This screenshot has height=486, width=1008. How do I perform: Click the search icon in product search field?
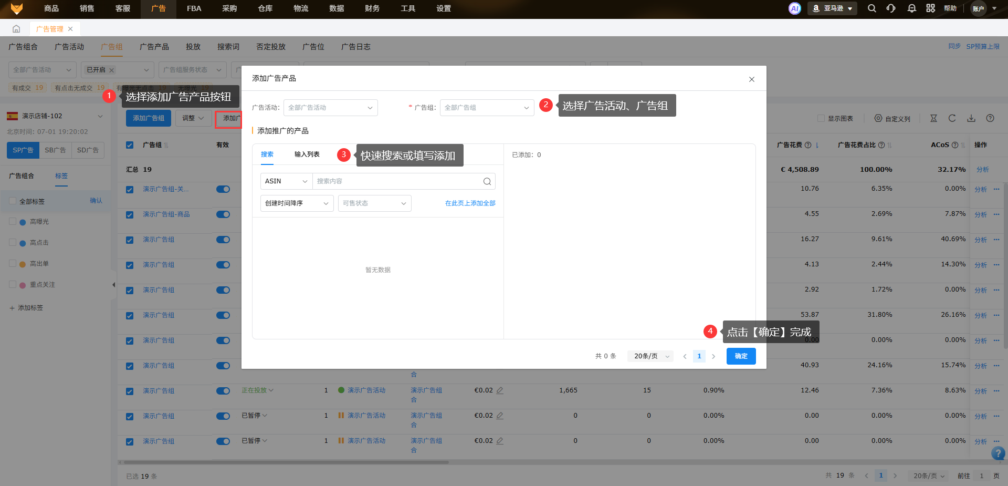(487, 181)
